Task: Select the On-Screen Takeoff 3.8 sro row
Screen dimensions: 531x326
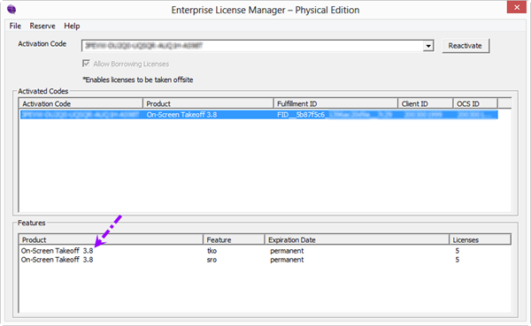Action: click(x=265, y=260)
